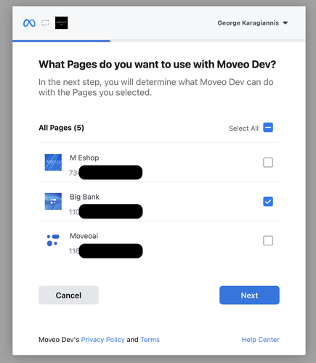Open the Help Center link
The width and height of the screenshot is (316, 363).
(260, 340)
